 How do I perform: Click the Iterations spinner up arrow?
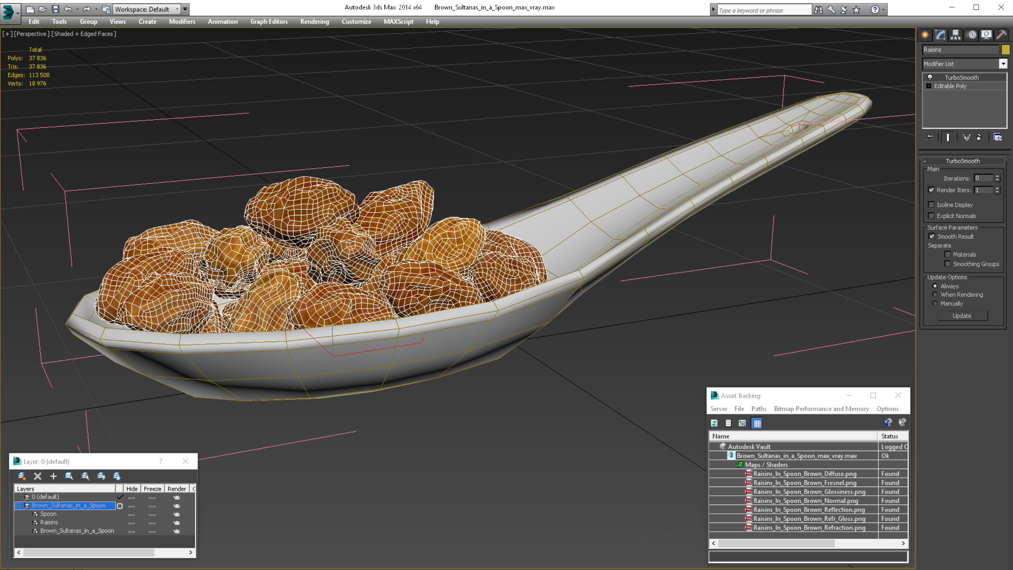tap(997, 176)
